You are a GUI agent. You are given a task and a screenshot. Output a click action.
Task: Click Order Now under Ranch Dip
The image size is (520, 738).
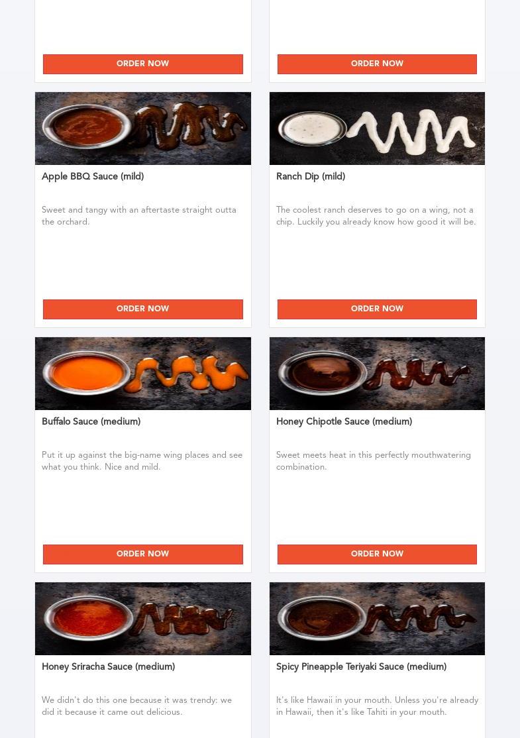[x=377, y=309]
